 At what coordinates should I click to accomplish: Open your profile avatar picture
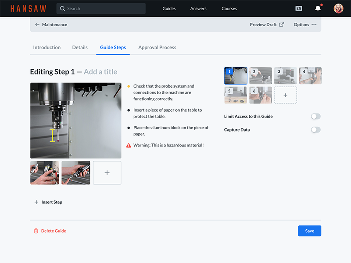[x=338, y=8]
